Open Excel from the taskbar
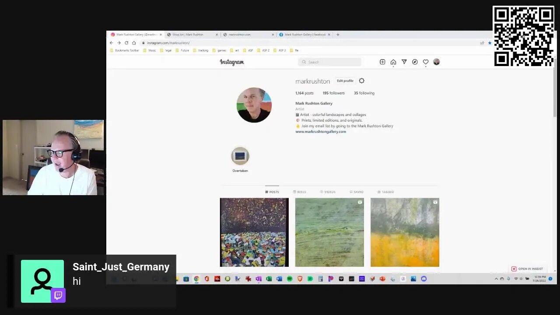This screenshot has width=560, height=315. [x=269, y=279]
